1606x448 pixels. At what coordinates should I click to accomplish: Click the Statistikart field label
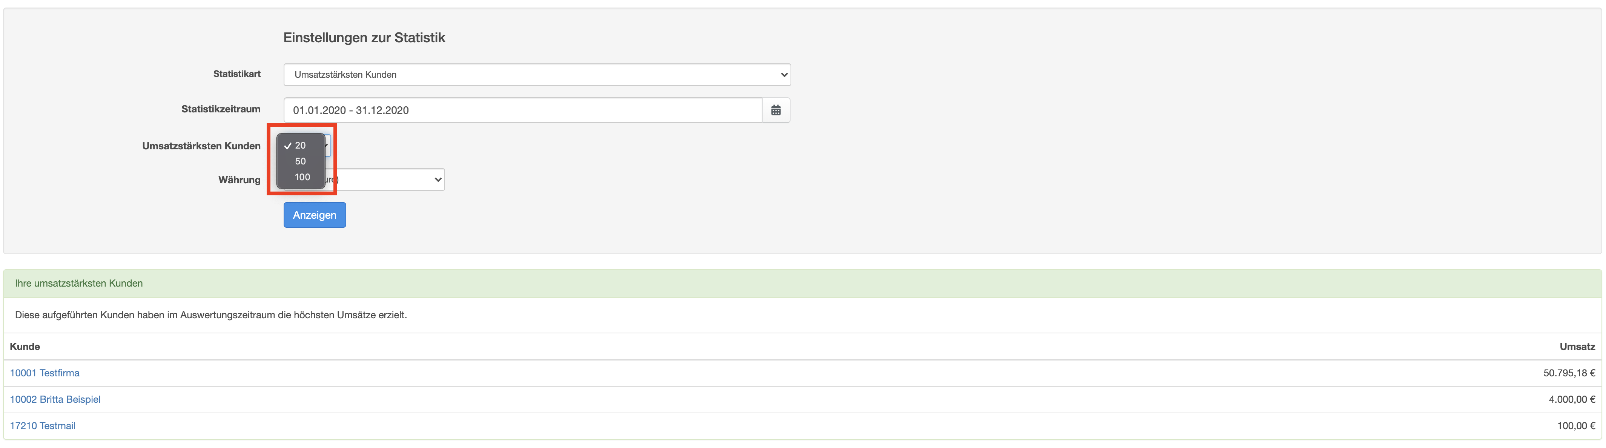pos(237,74)
